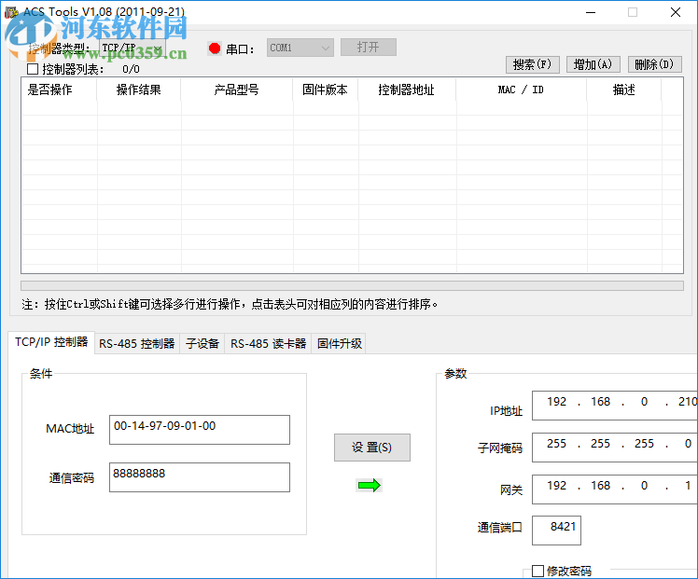Sort by the 是否操作 column header
This screenshot has width=698, height=579.
coord(59,90)
